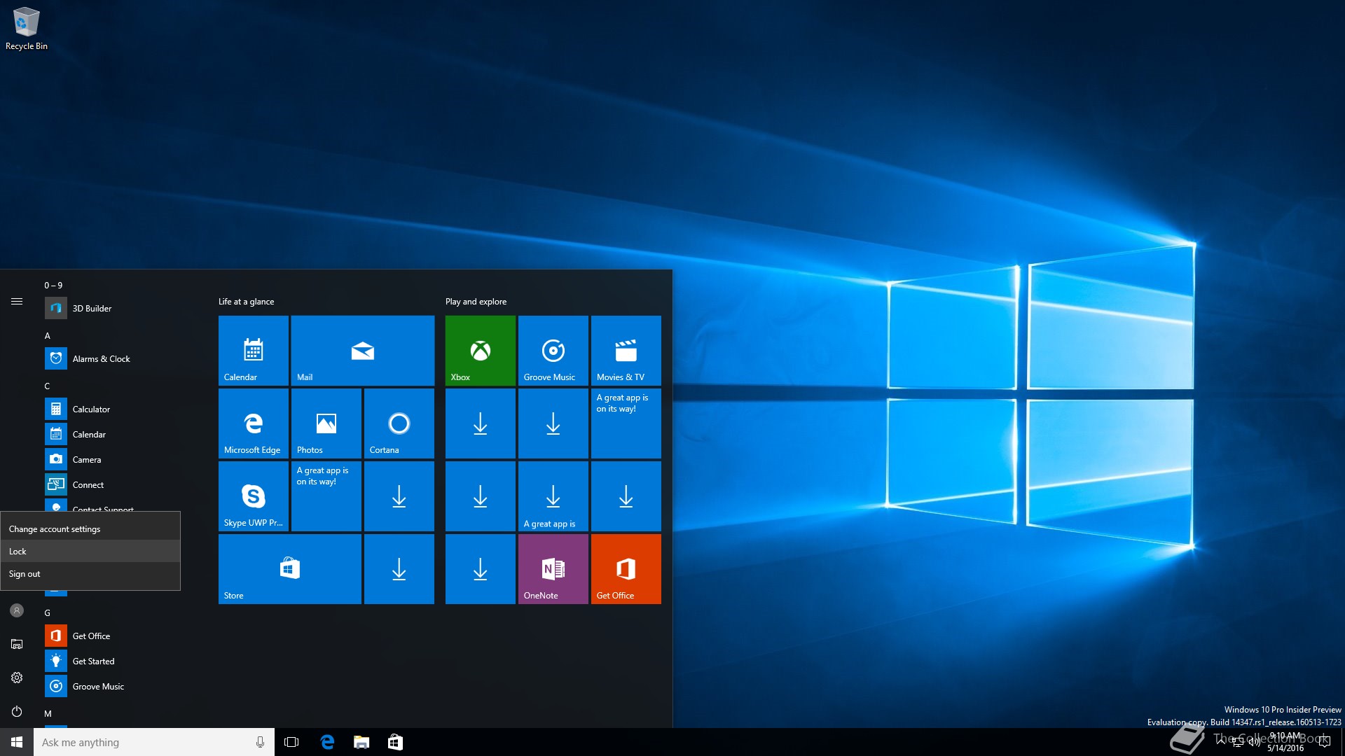
Task: Open the Photos tile
Action: [x=326, y=423]
